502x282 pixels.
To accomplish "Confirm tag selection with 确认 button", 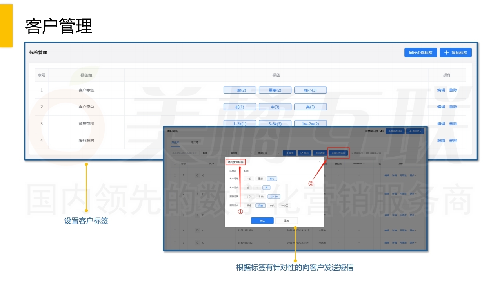I will (x=262, y=221).
